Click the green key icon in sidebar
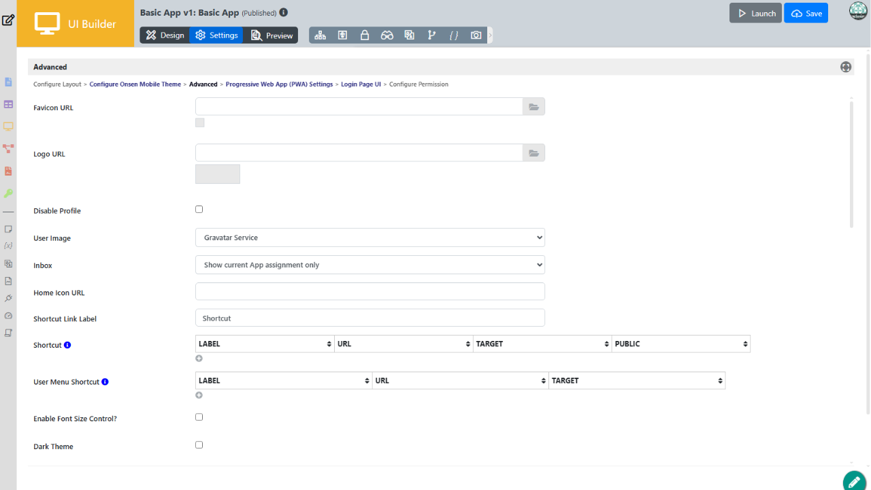This screenshot has height=490, width=871. pyautogui.click(x=9, y=193)
